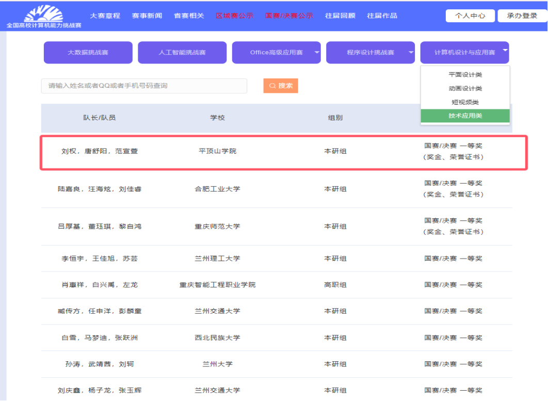Collapse the 计算机设计与应用赛 dropdown arrow
The width and height of the screenshot is (548, 401).
(x=505, y=51)
